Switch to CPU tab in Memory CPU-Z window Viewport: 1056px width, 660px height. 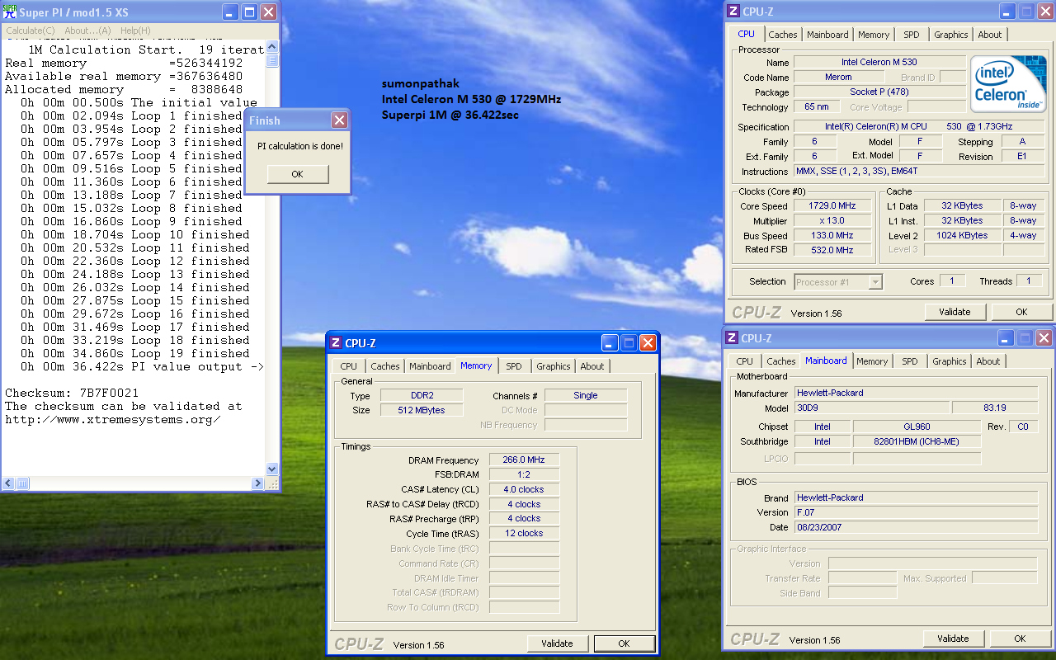[349, 366]
